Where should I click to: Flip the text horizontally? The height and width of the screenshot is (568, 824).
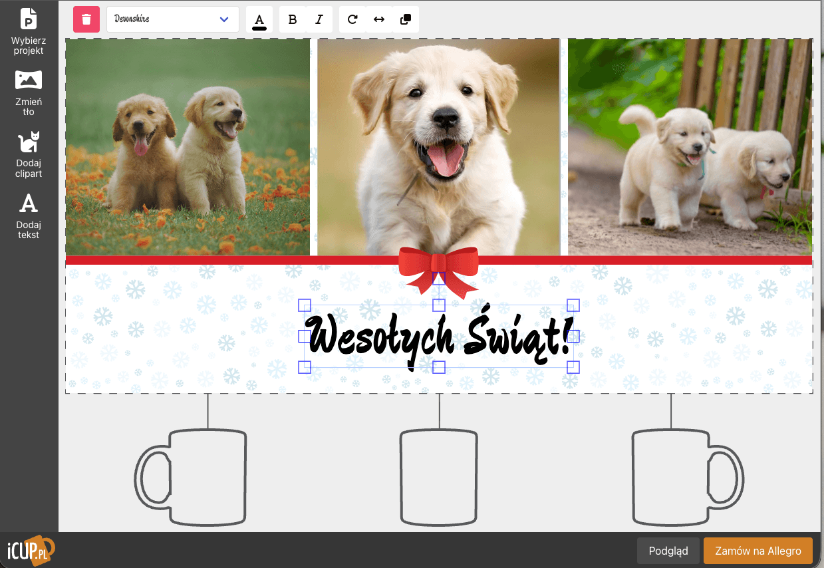[378, 19]
